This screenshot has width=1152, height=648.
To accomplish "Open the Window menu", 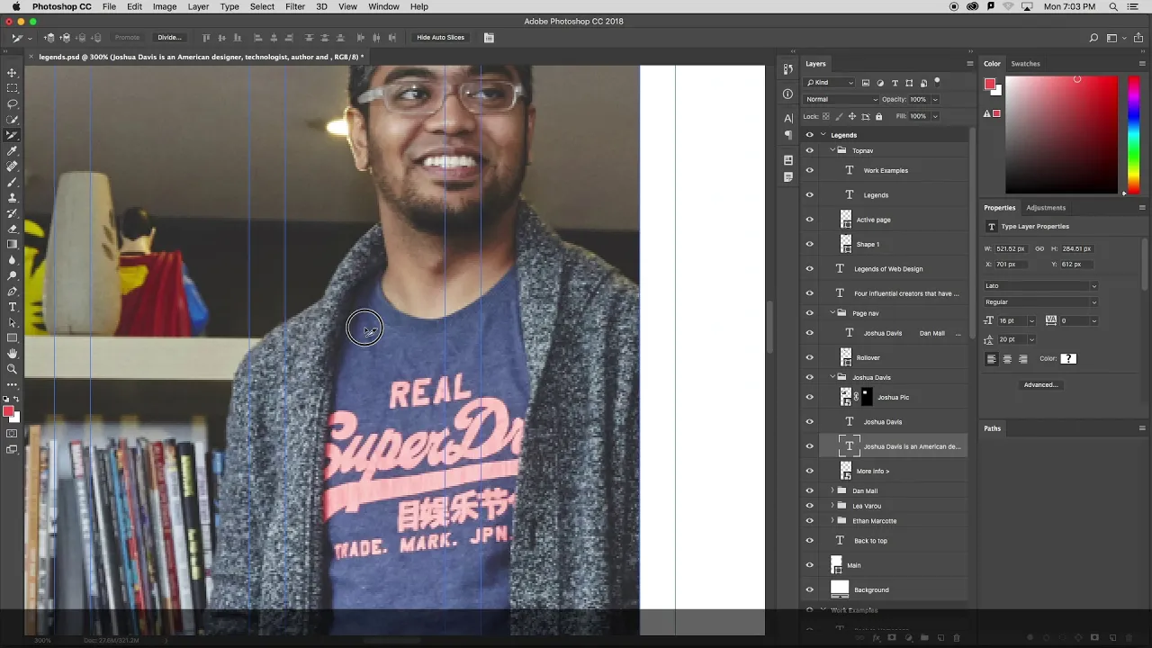I will 383,6.
